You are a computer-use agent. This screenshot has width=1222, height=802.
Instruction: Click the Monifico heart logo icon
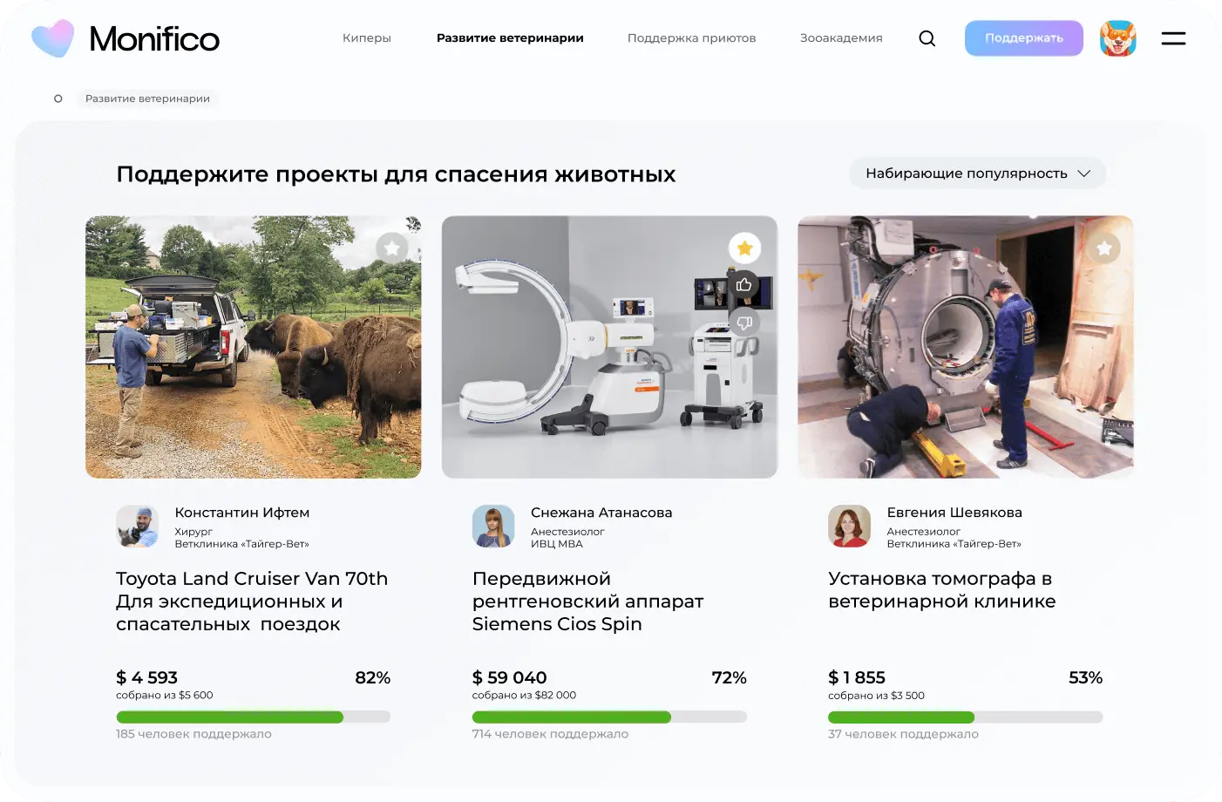pyautogui.click(x=53, y=38)
